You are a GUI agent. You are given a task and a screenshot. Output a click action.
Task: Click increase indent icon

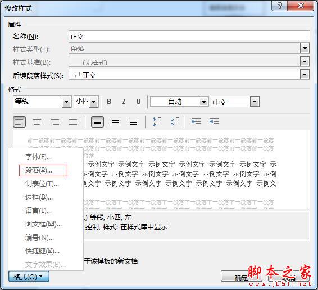[214, 122]
